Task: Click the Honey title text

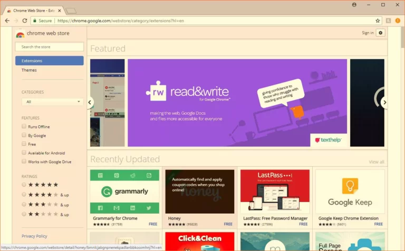Action: pos(175,218)
